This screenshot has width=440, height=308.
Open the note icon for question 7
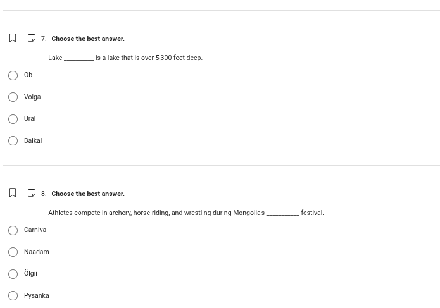pyautogui.click(x=32, y=39)
